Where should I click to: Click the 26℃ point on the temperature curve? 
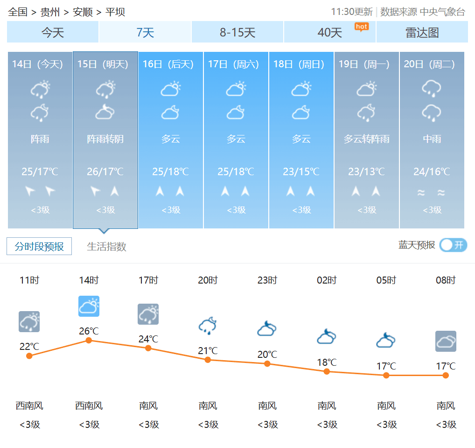pos(89,341)
